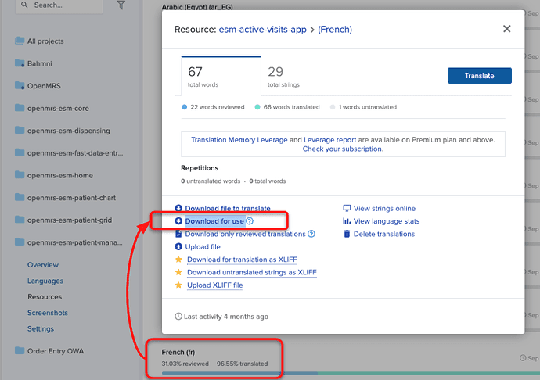Screen dimensions: 540x380
Task: Open the openmrs-esm-core project
Action: [x=58, y=109]
